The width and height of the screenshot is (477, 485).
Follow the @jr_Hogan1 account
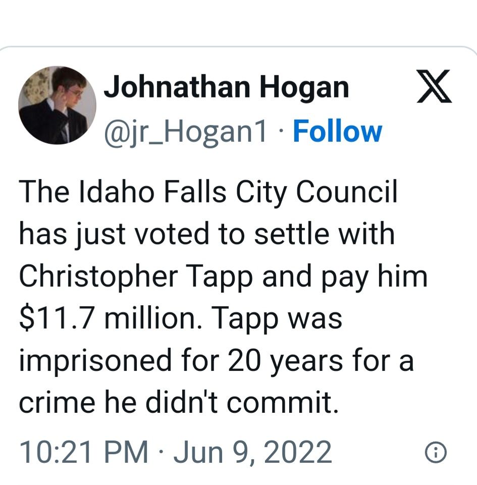[337, 131]
